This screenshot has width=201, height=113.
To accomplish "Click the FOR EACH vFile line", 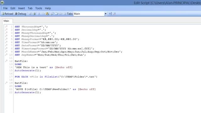I will 56,77.
